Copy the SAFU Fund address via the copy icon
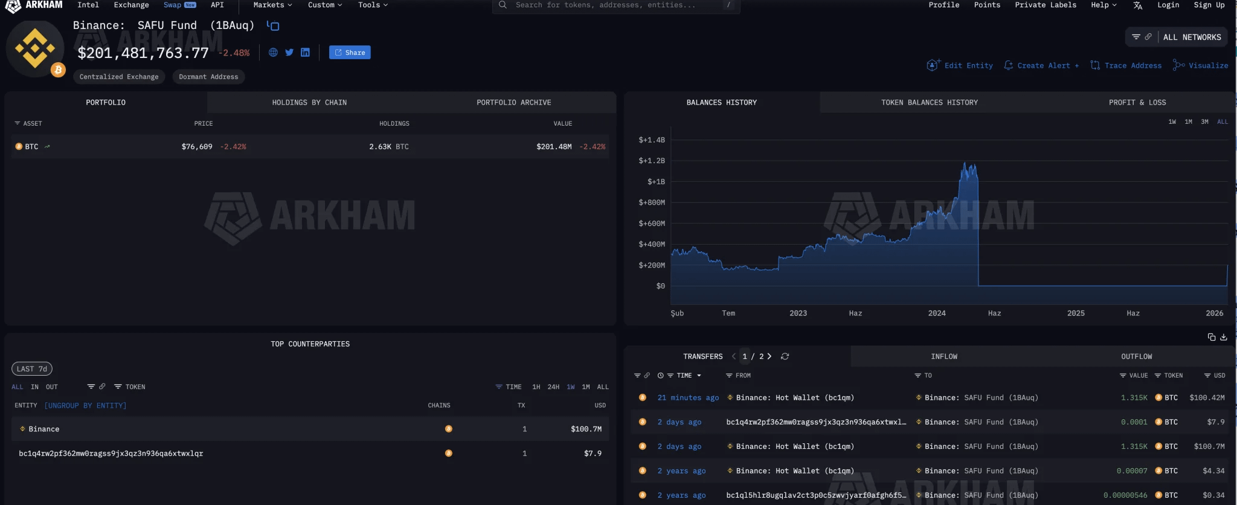This screenshot has width=1237, height=505. 273,26
